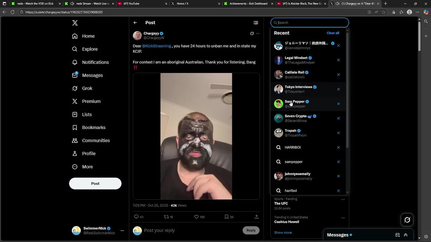Open a new browser tab

click(x=386, y=4)
